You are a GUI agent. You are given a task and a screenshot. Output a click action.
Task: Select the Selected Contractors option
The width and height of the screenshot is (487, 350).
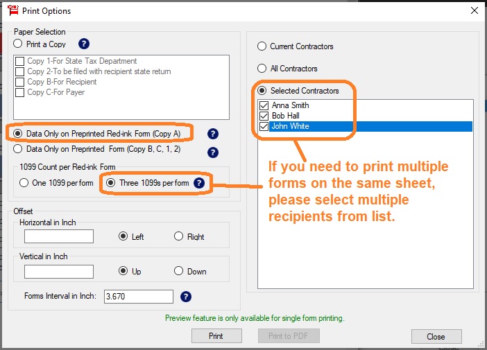coord(262,91)
